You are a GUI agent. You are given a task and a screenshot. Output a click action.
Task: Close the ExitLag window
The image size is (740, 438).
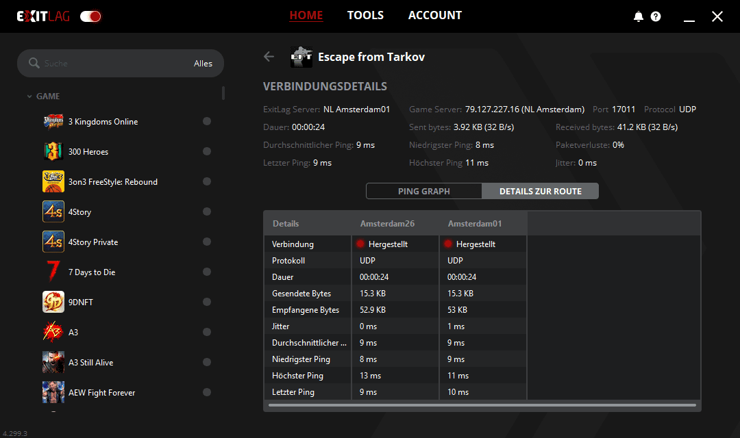(717, 16)
